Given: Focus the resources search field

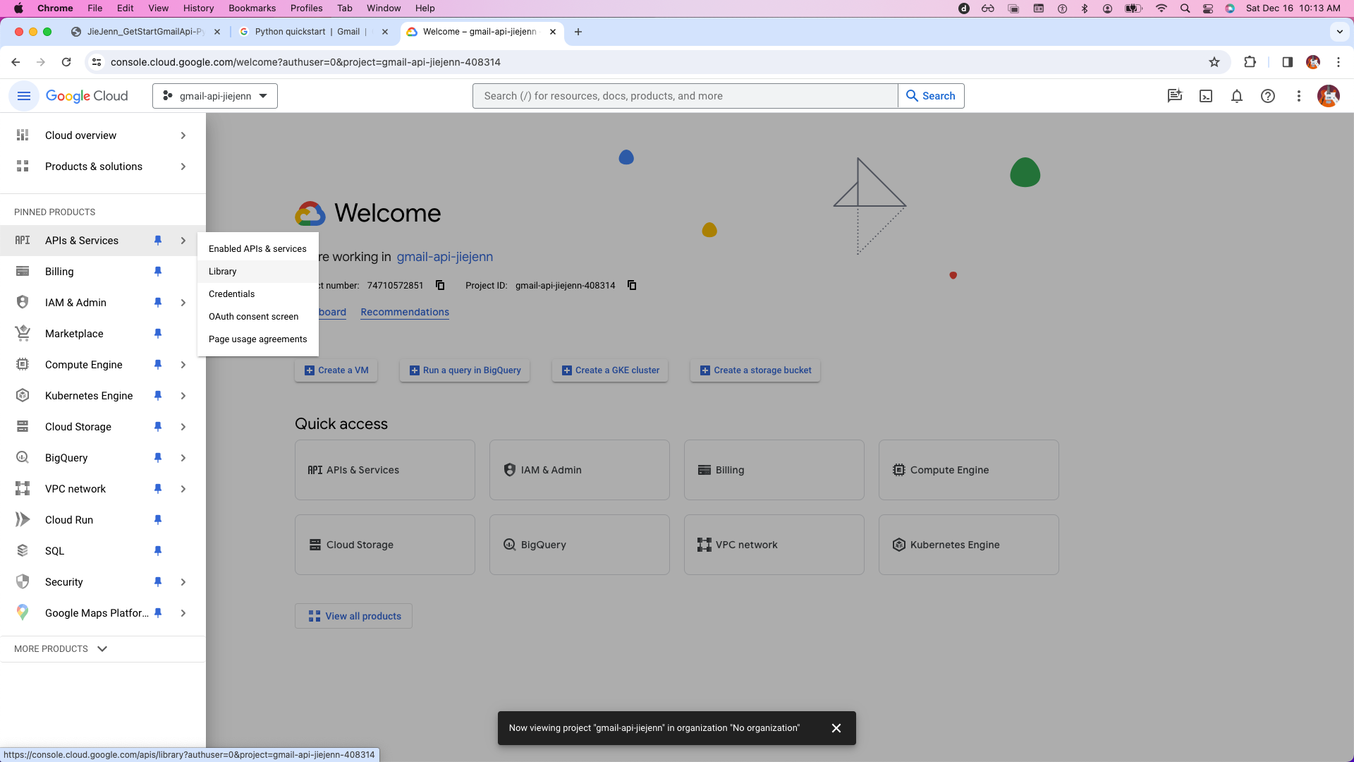Looking at the screenshot, I should (685, 96).
